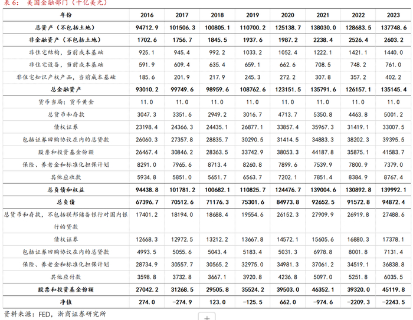The width and height of the screenshot is (413, 320).
Task: Click the value 6035.5
Action: pyautogui.click(x=394, y=277)
